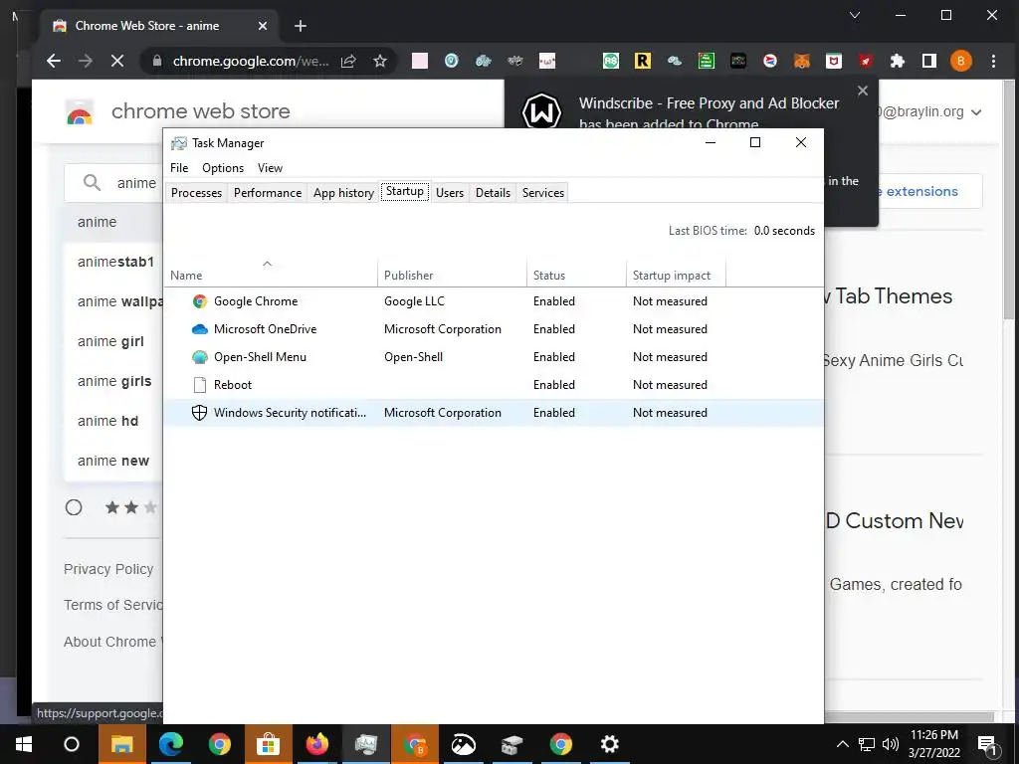Select the Google Chrome startup entry
The width and height of the screenshot is (1019, 764).
[494, 301]
